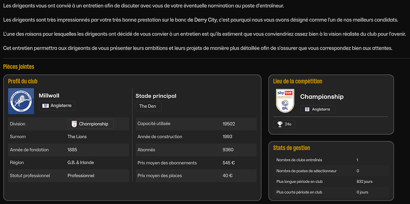The image size is (410, 204).
Task: Click the Millwall club crest
Action: (x=21, y=101)
